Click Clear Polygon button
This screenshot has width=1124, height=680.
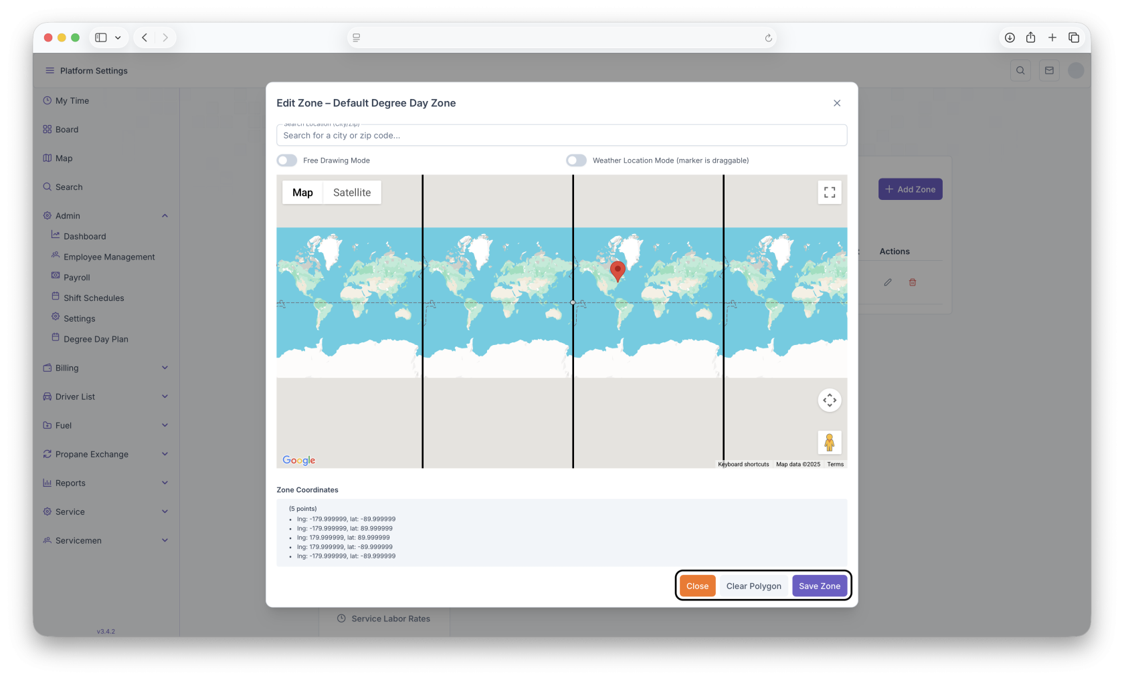point(753,586)
